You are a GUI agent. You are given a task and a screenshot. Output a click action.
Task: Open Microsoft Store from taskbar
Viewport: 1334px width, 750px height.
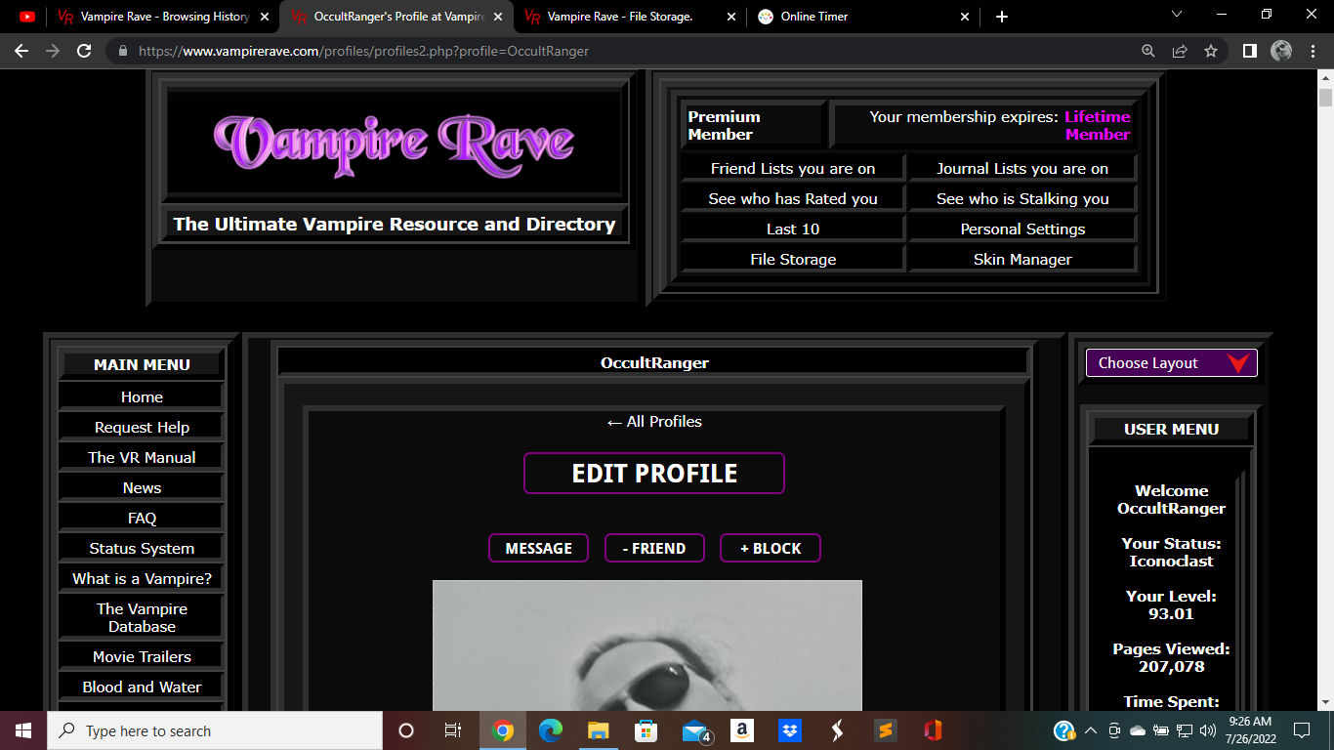(x=646, y=730)
